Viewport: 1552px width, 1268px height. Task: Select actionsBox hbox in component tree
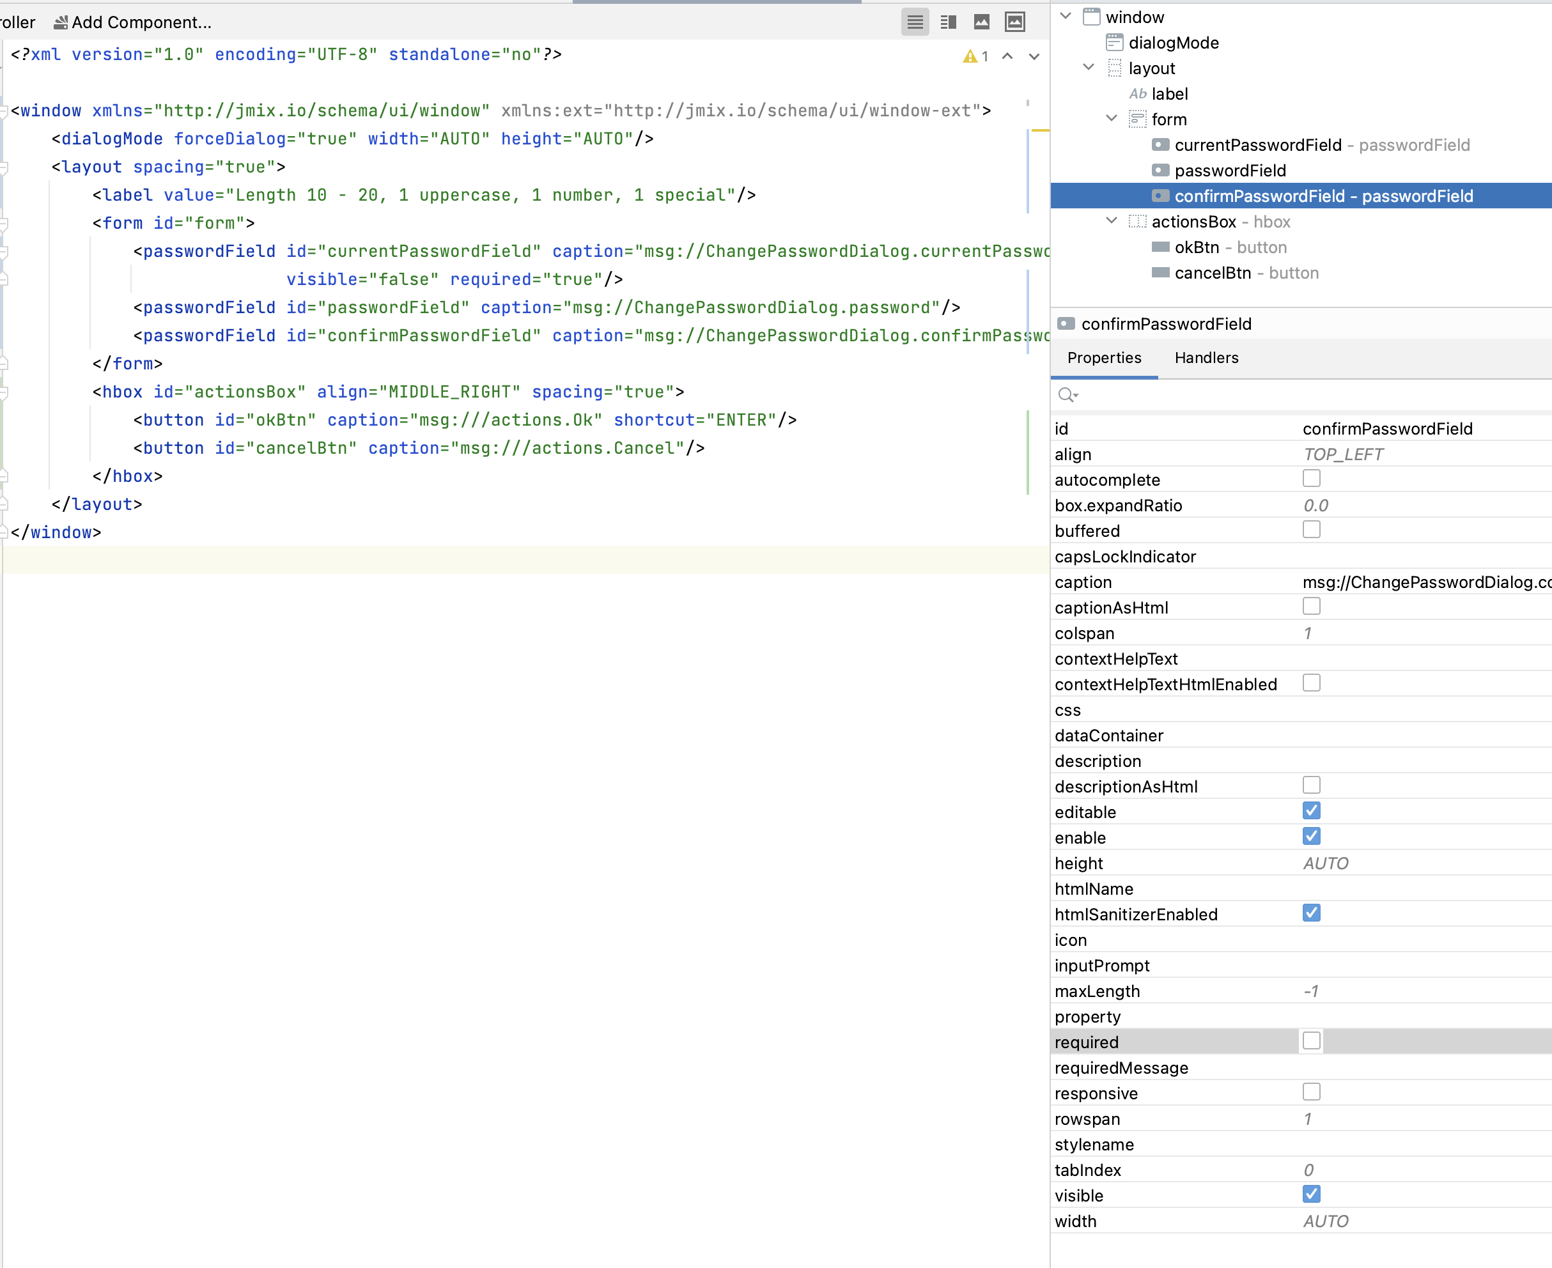coord(1220,221)
